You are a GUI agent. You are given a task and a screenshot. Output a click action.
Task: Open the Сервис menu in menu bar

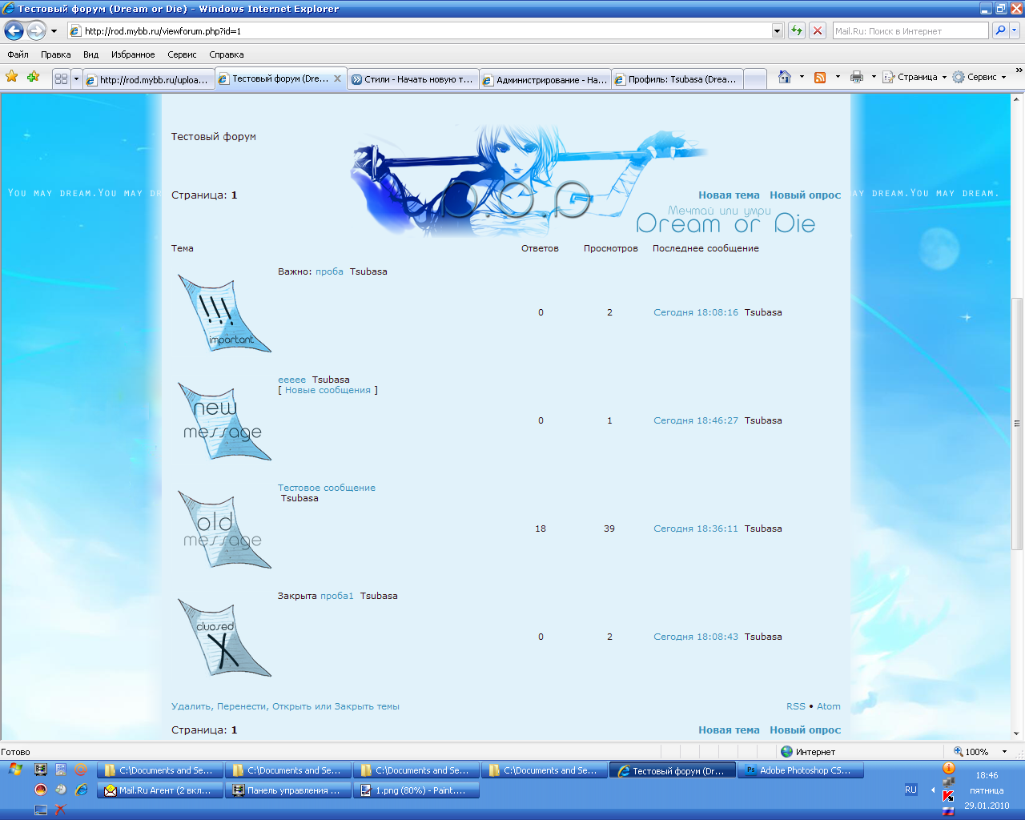click(x=182, y=54)
